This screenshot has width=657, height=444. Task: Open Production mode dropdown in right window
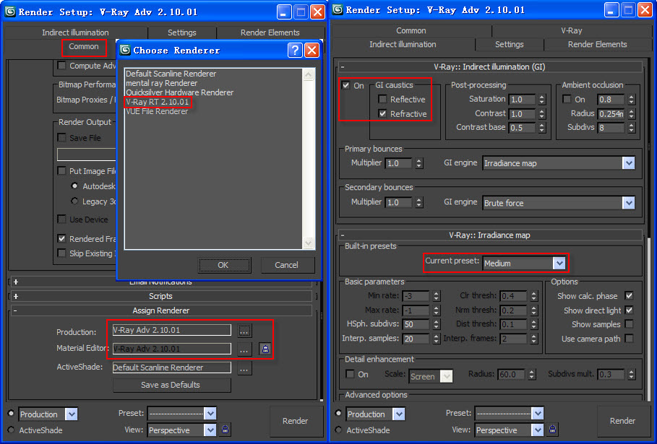click(399, 414)
